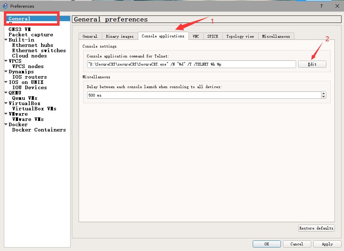Switch to the Topology view tab

click(240, 36)
